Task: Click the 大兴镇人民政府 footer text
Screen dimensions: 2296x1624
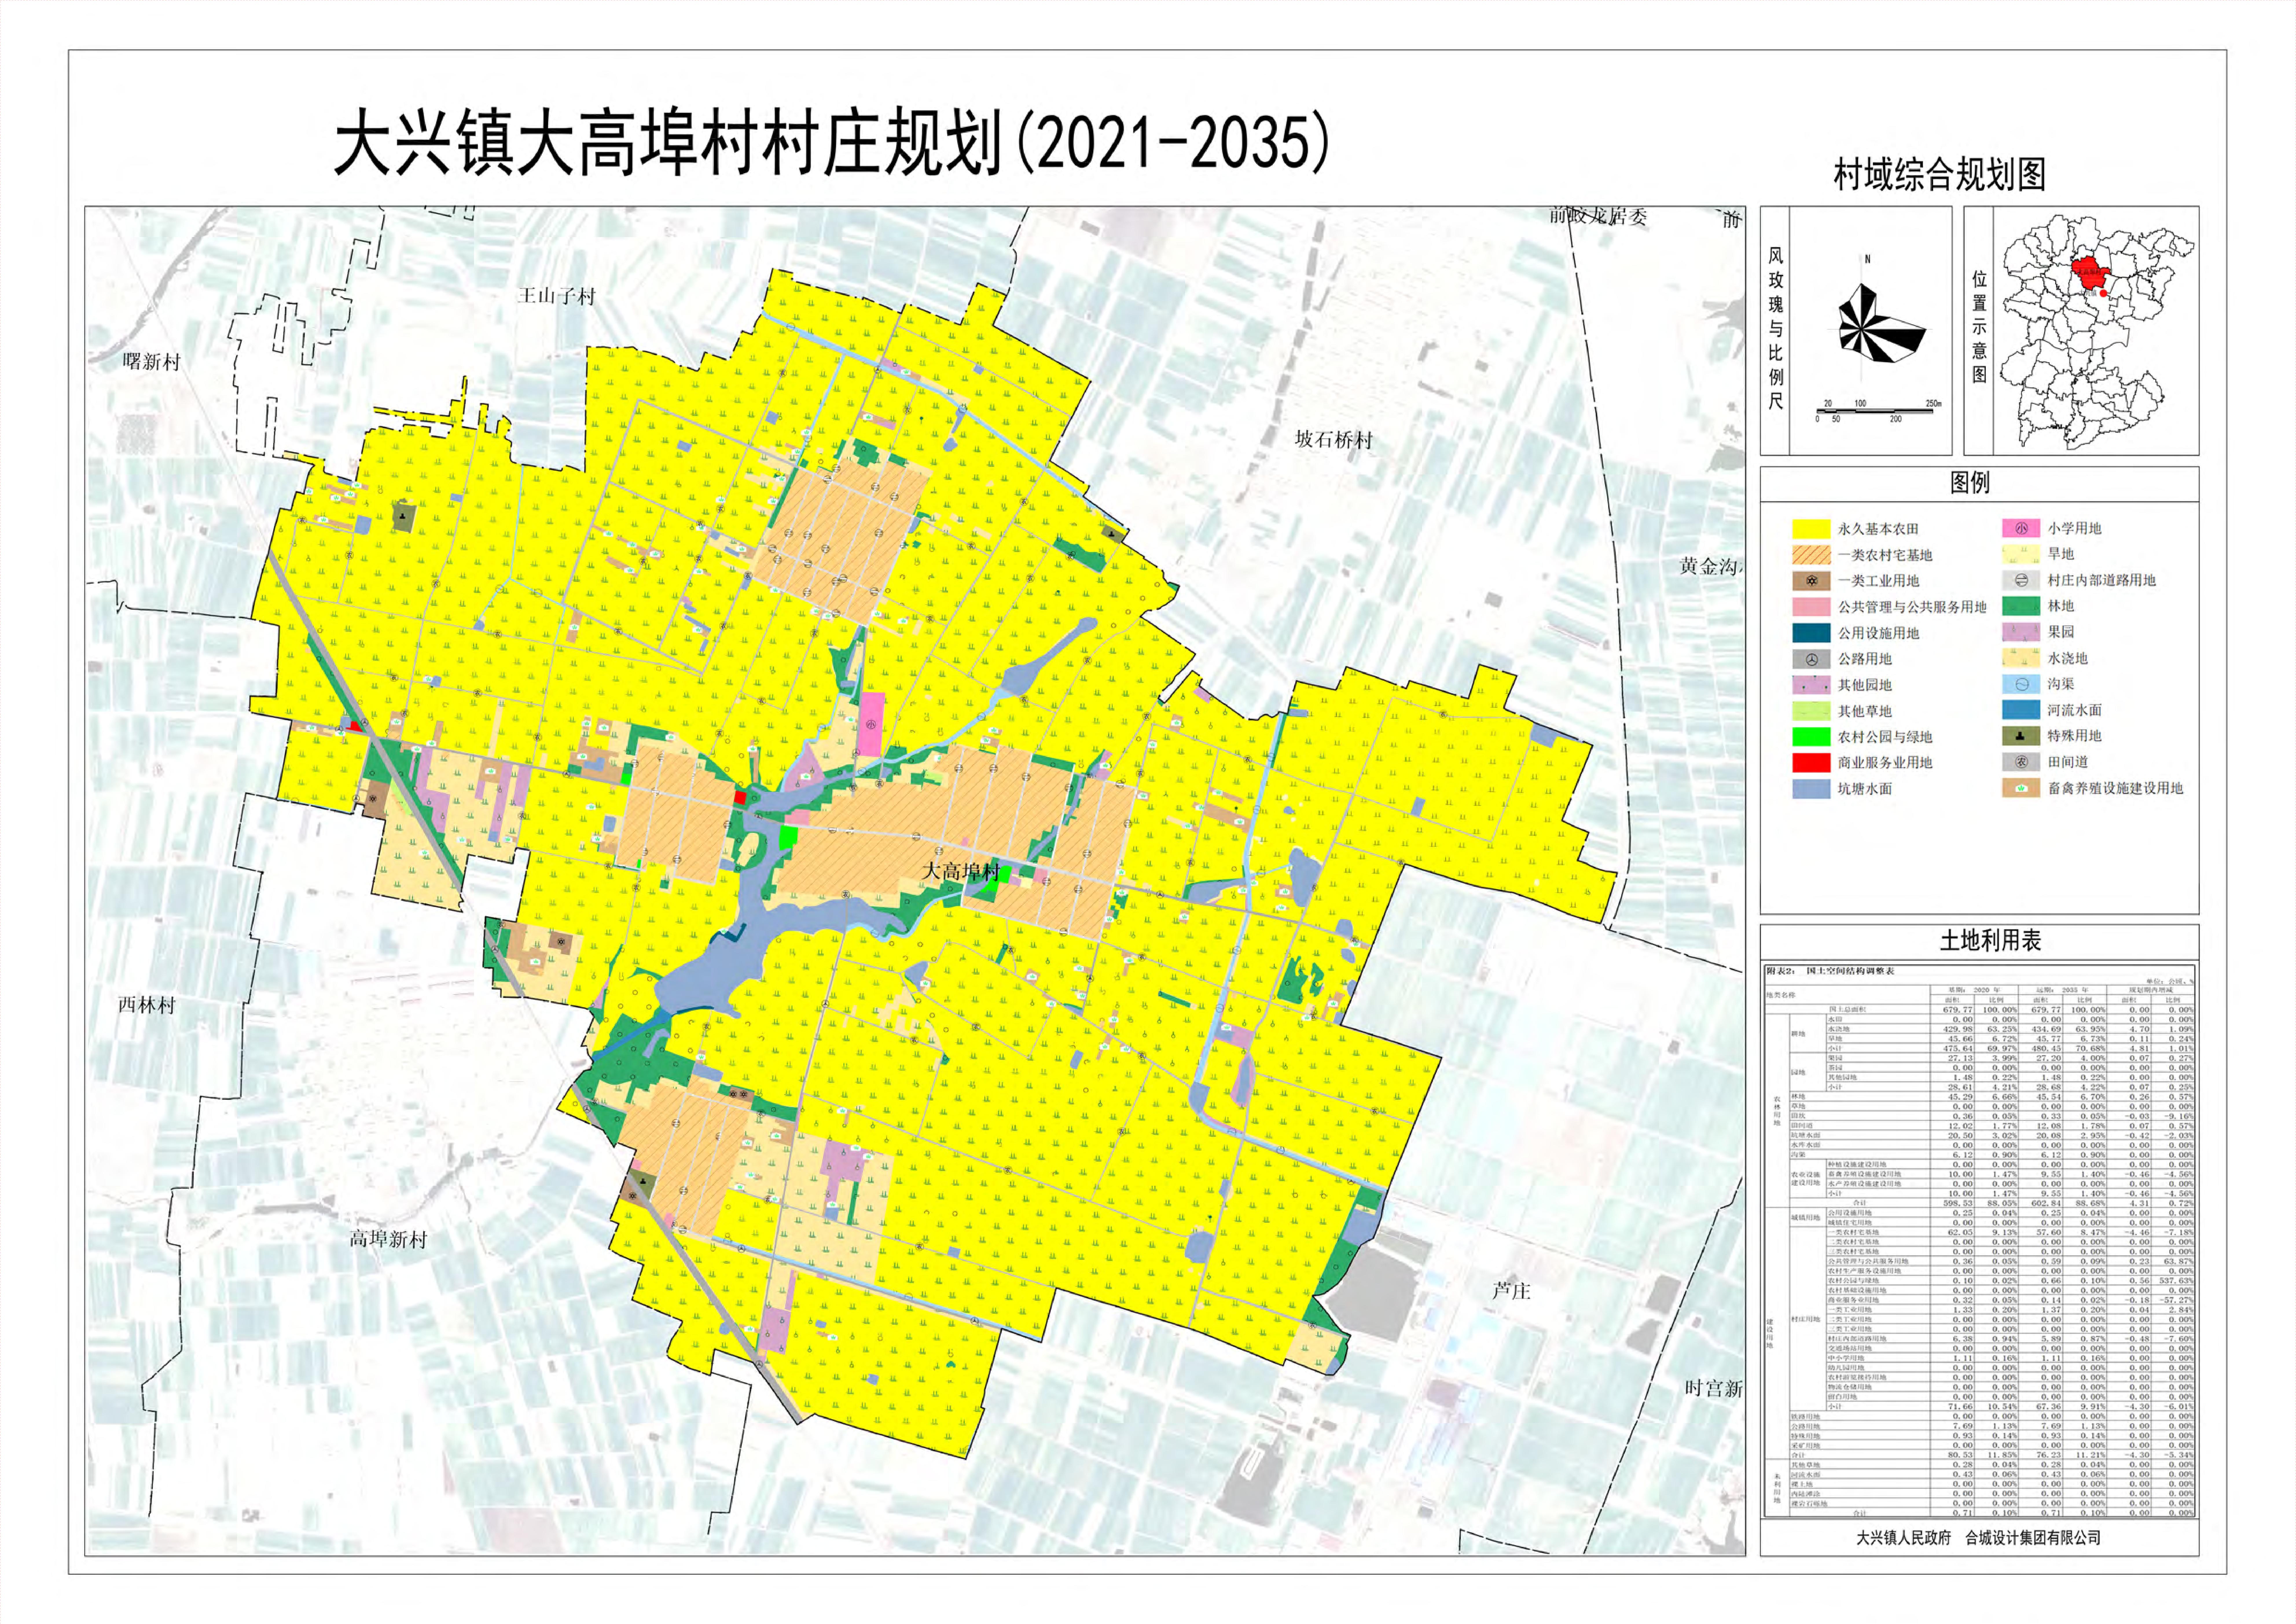Action: (x=1904, y=1538)
